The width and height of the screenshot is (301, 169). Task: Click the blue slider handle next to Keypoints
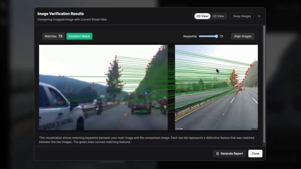[216, 36]
